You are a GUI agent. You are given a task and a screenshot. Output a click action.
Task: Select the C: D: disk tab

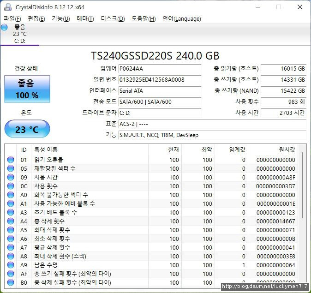point(20,34)
